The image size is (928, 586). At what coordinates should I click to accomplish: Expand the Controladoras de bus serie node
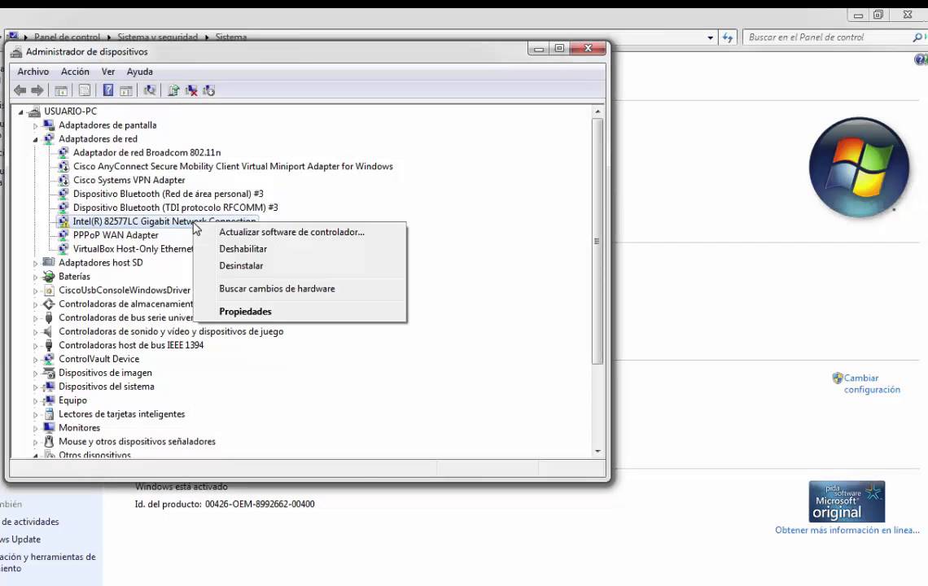tap(36, 318)
